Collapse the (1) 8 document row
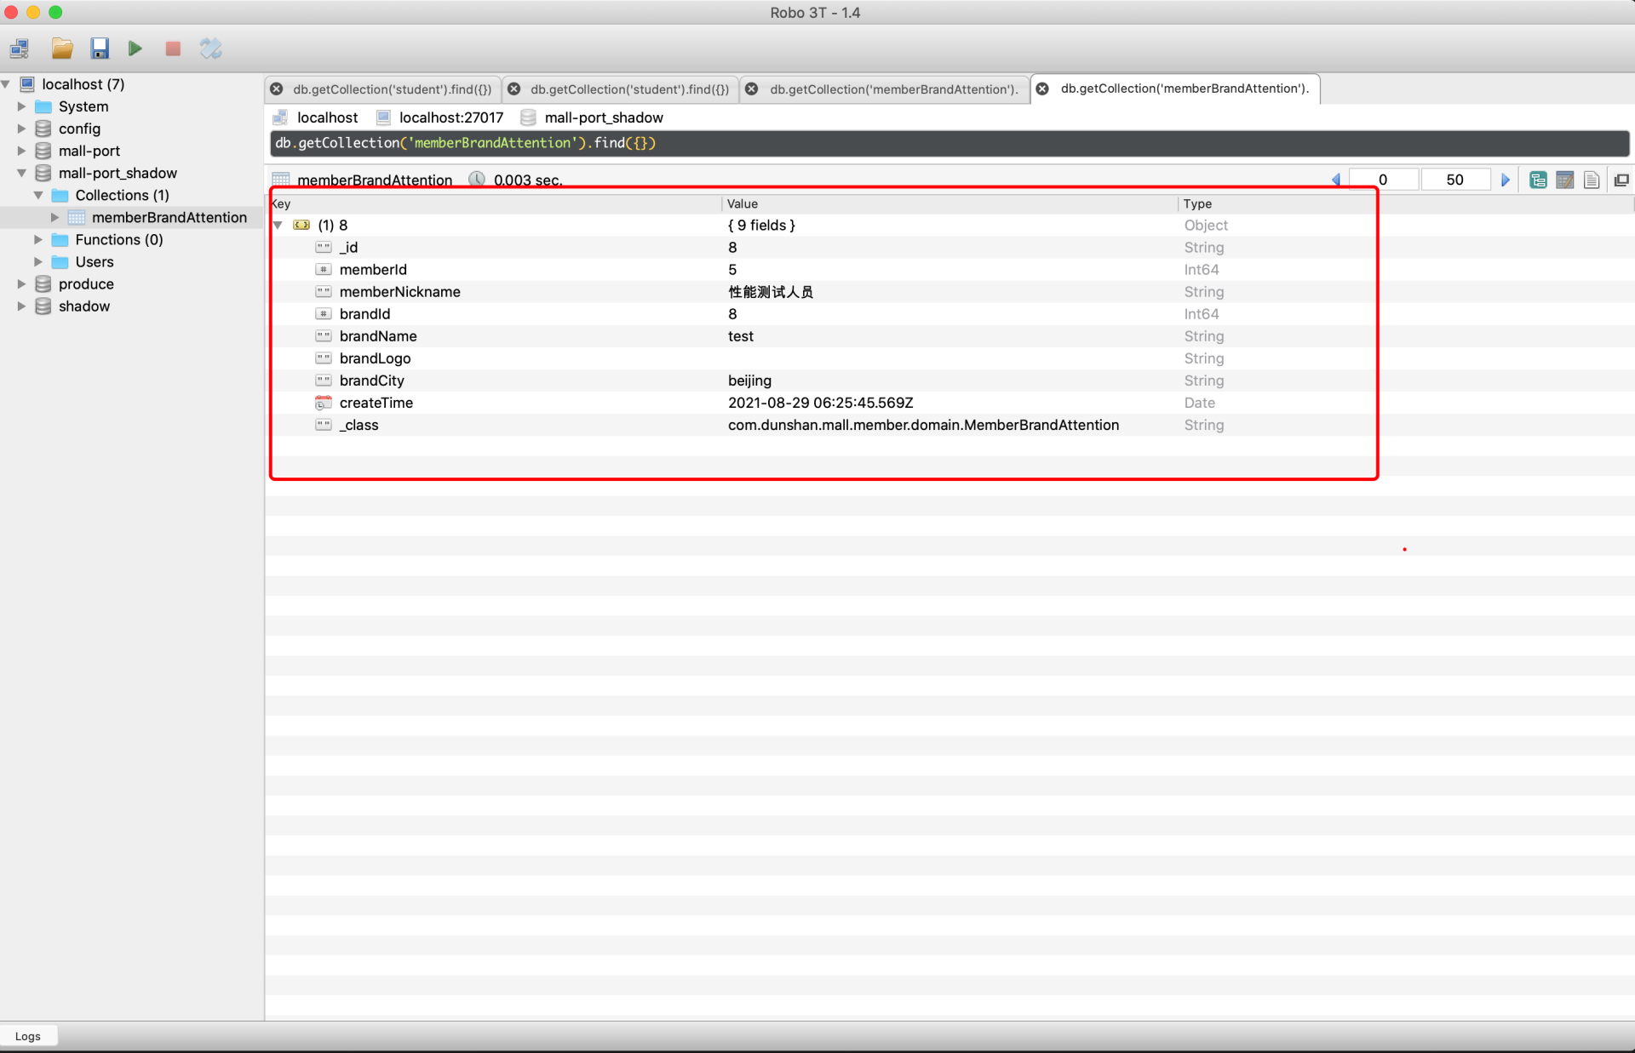The width and height of the screenshot is (1635, 1053). 278,225
